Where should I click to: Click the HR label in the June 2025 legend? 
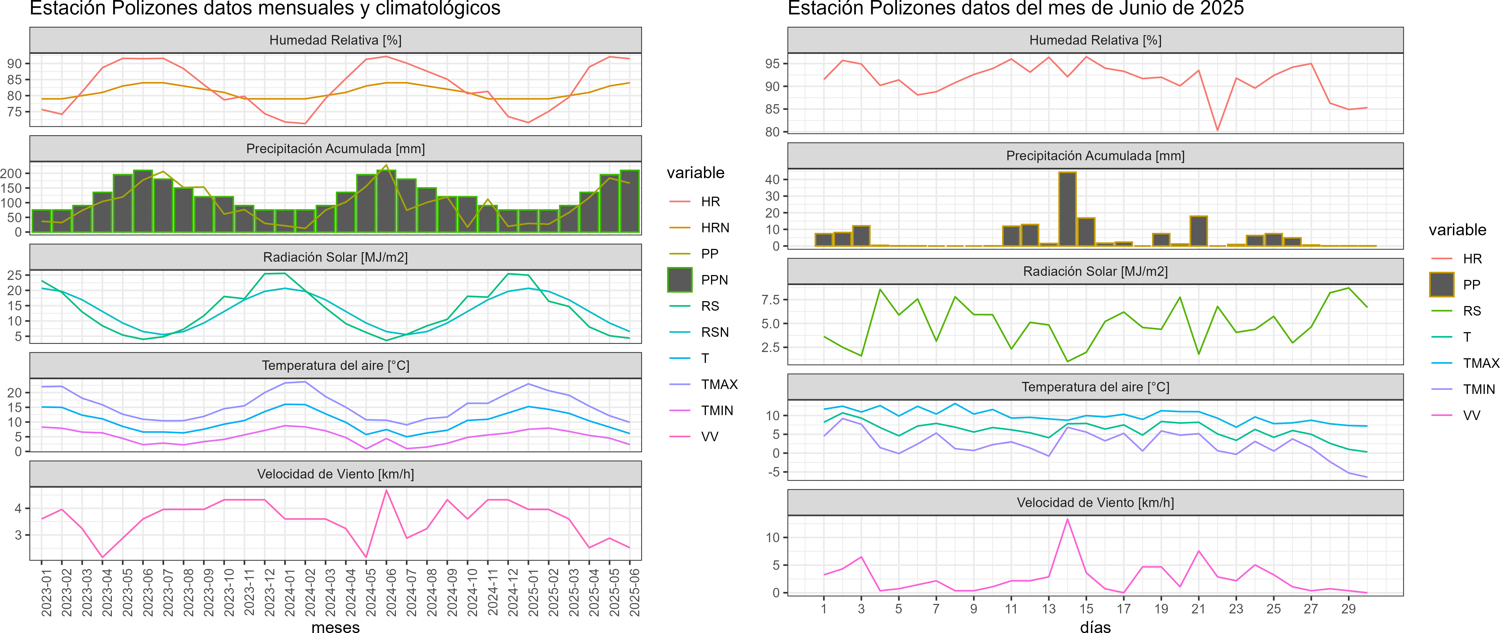point(1472,259)
